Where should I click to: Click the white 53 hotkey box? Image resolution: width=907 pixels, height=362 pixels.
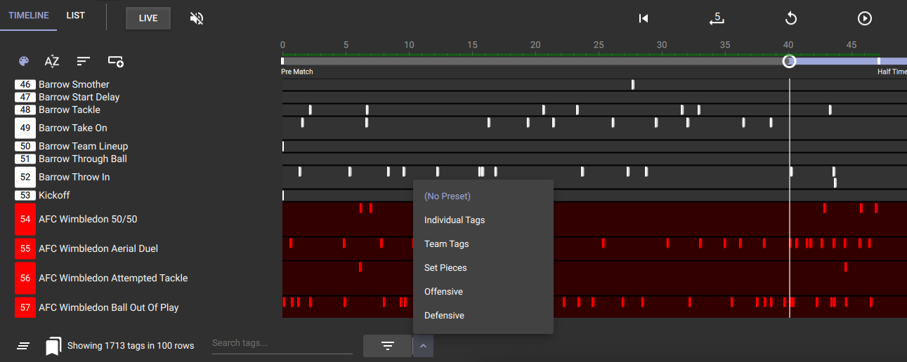(25, 195)
